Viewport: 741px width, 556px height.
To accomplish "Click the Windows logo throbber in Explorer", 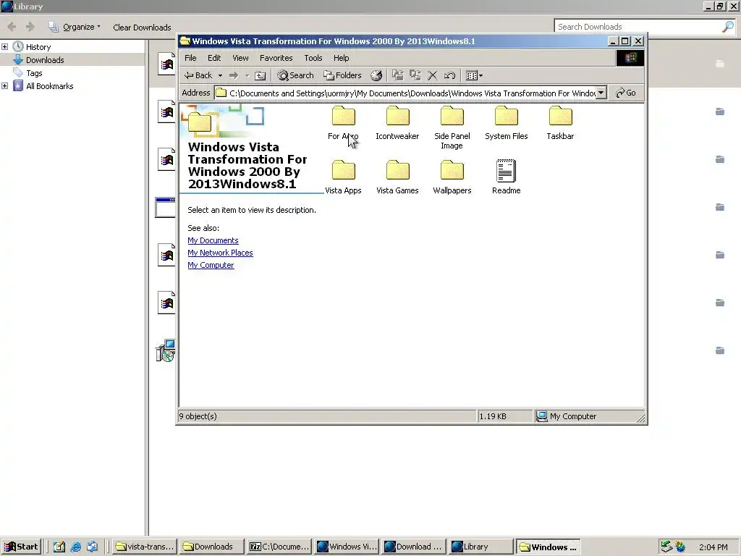I will pyautogui.click(x=630, y=58).
